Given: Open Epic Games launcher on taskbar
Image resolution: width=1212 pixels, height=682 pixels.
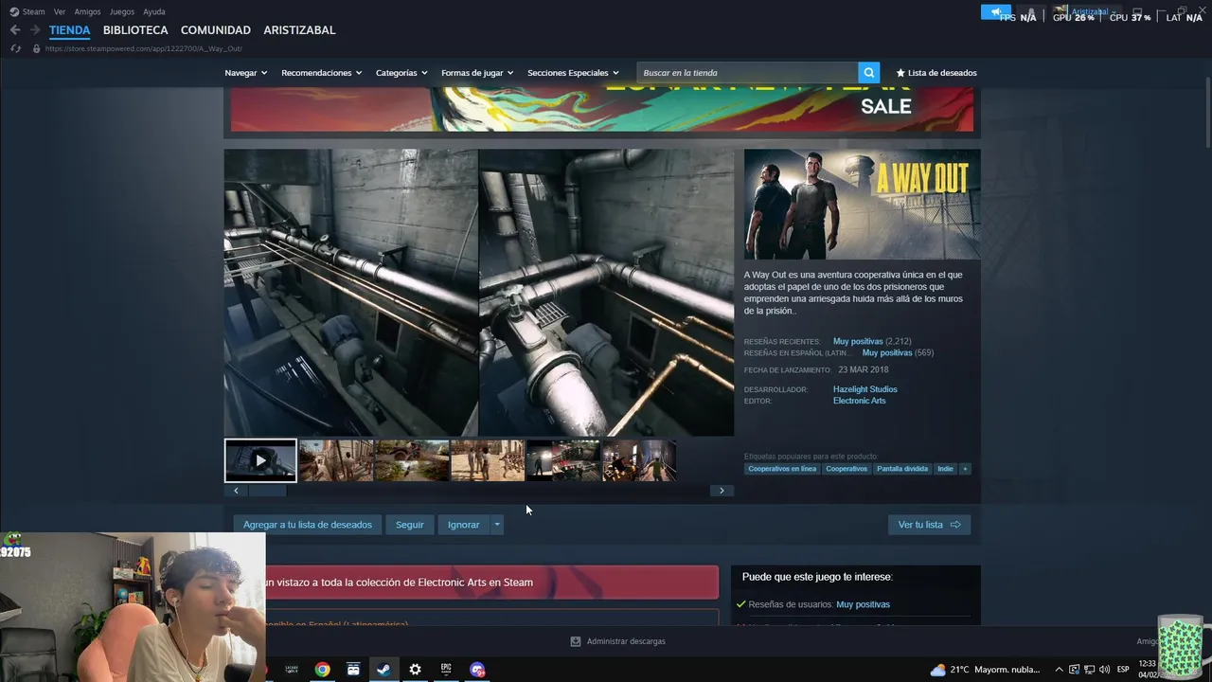Looking at the screenshot, I should [x=446, y=670].
